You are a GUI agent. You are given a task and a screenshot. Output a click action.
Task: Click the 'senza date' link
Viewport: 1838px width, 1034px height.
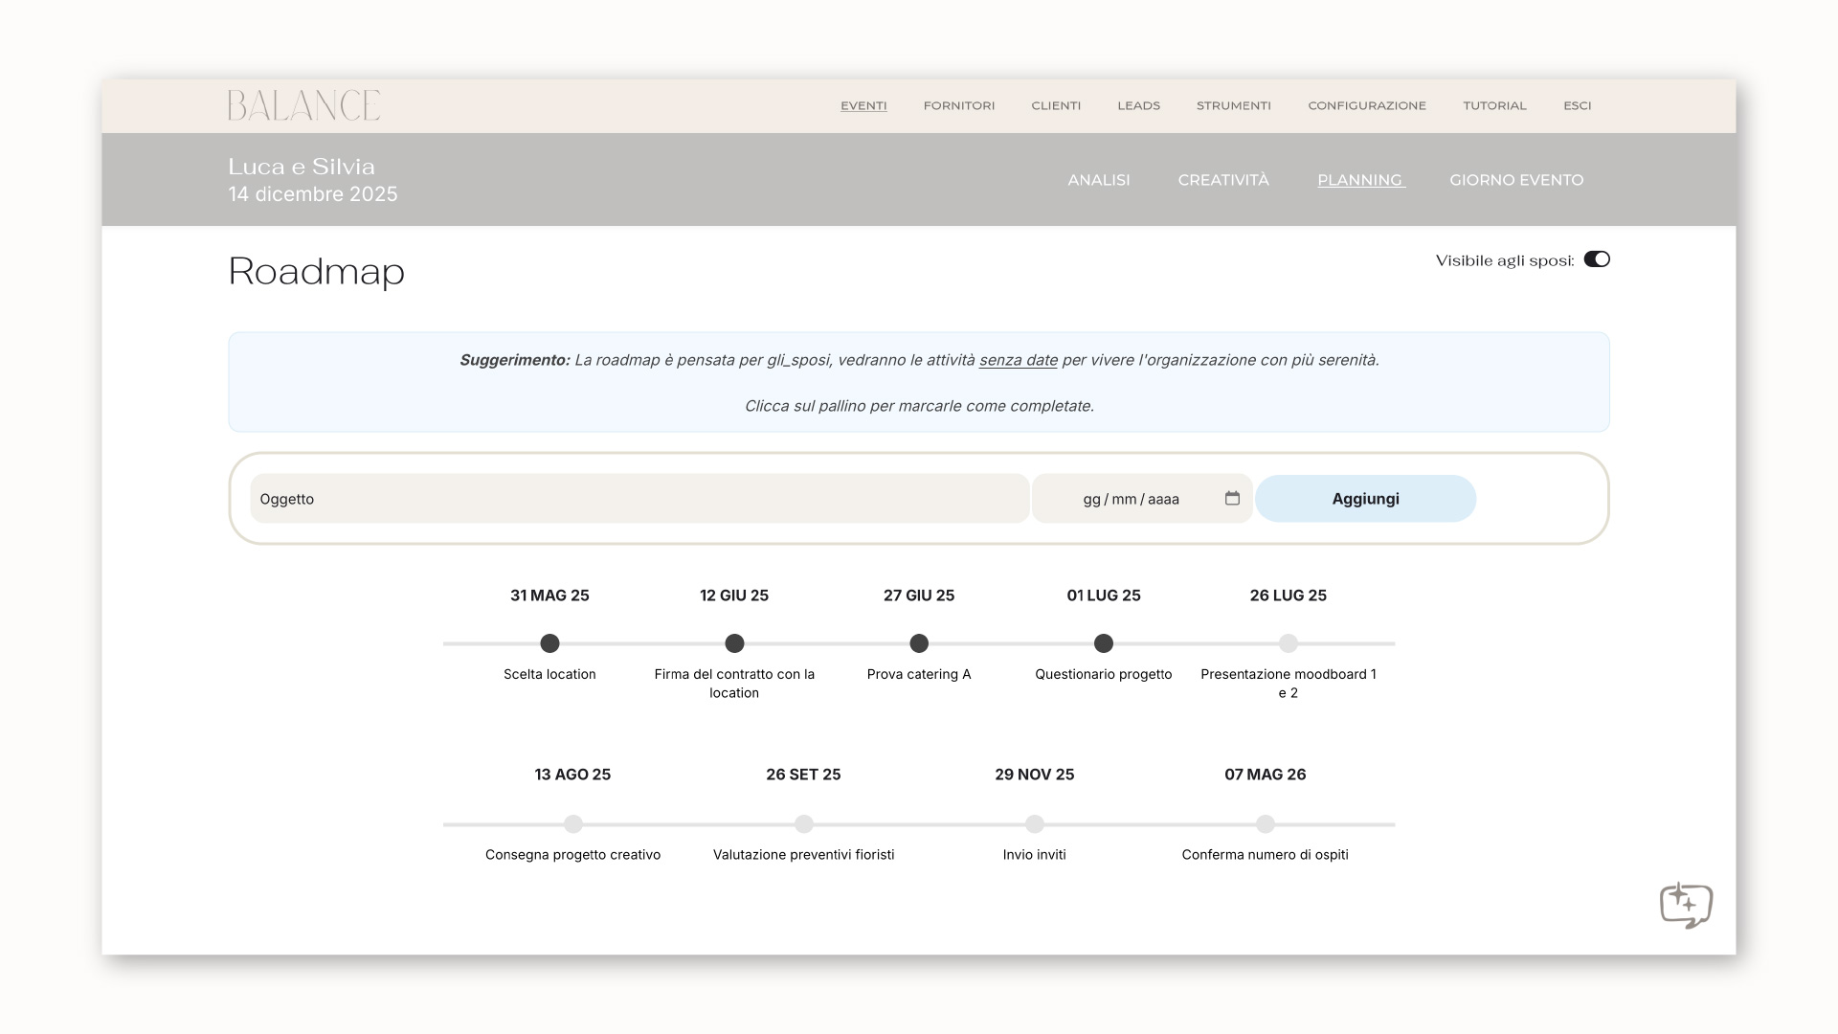click(1018, 360)
